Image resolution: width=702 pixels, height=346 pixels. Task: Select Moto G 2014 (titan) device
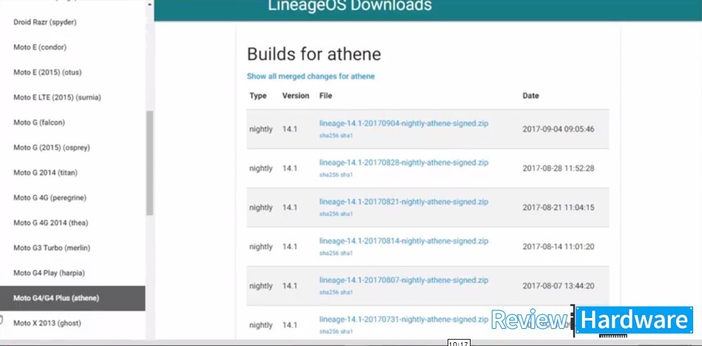point(46,173)
